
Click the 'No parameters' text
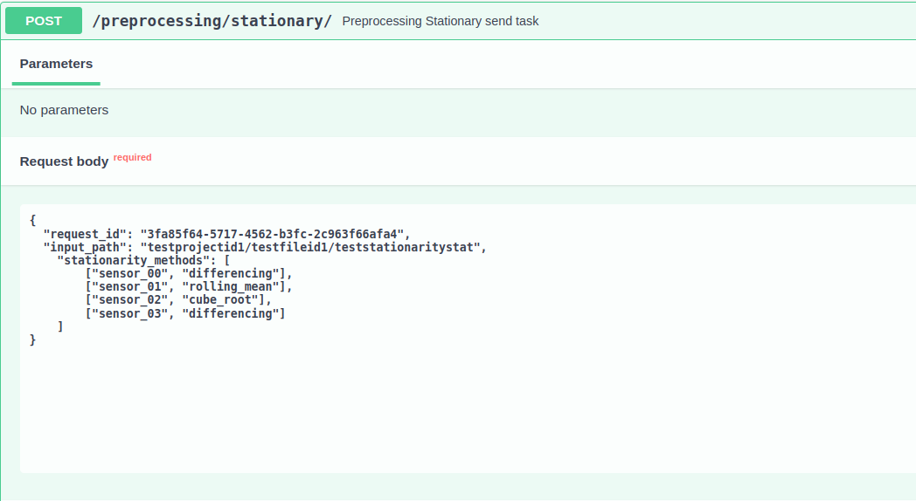64,110
